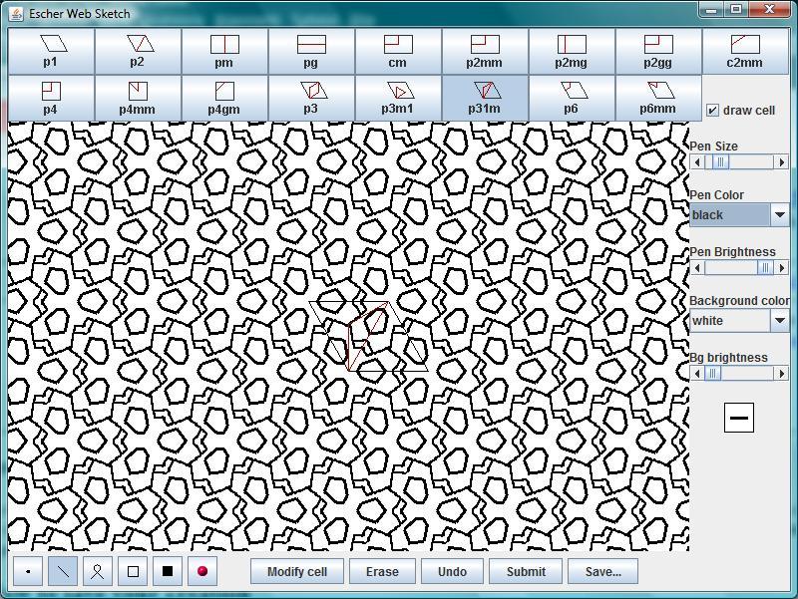Click the Pen Size slider thumb
The image size is (798, 599).
tap(720, 162)
